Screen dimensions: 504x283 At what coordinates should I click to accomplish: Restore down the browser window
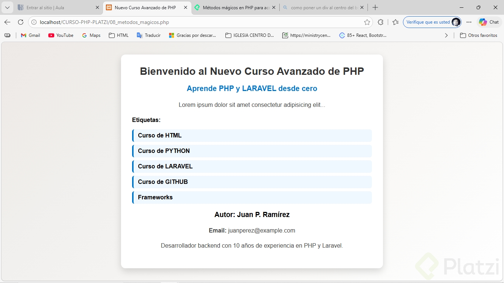(479, 7)
